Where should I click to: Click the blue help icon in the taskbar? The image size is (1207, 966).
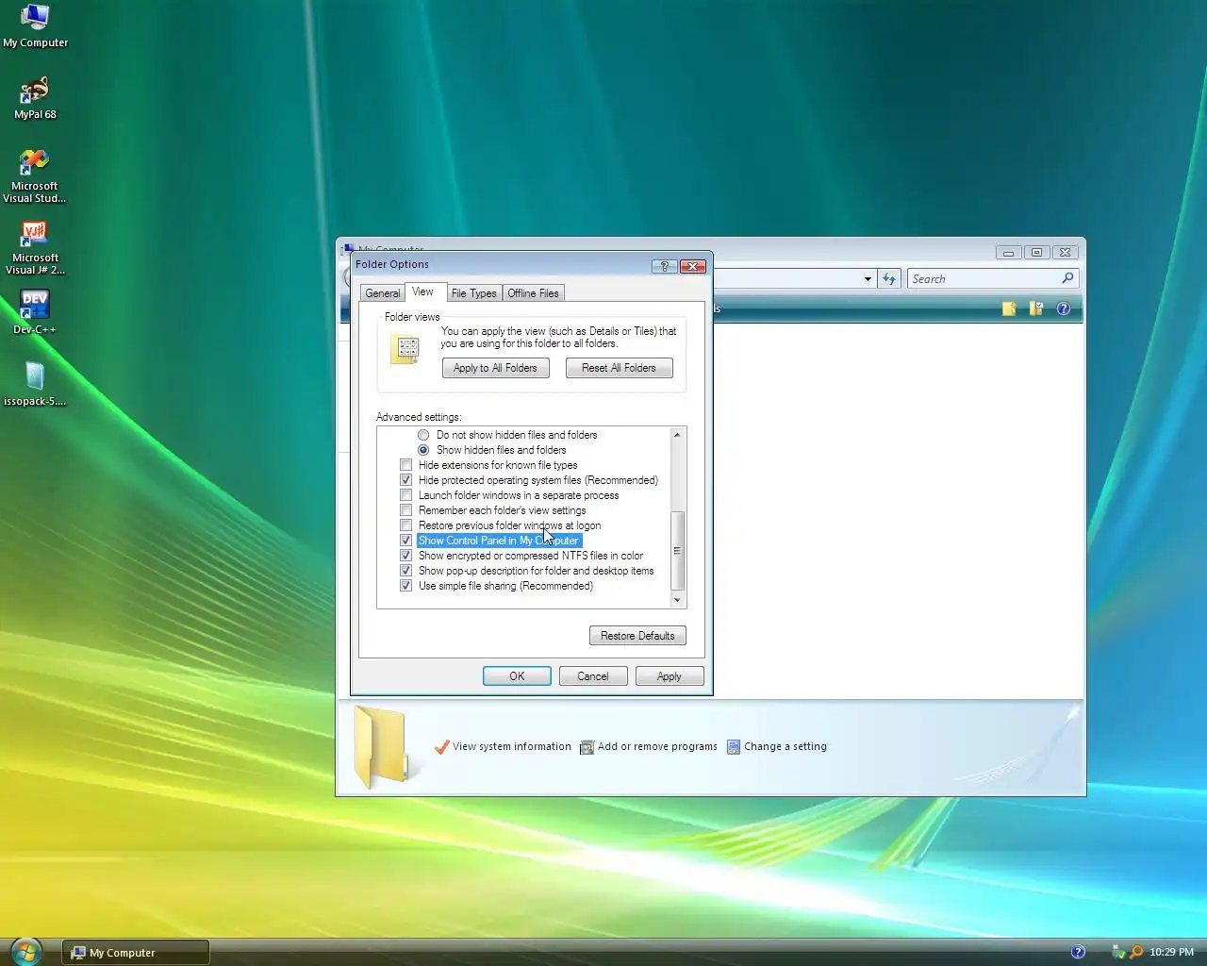tap(1078, 952)
